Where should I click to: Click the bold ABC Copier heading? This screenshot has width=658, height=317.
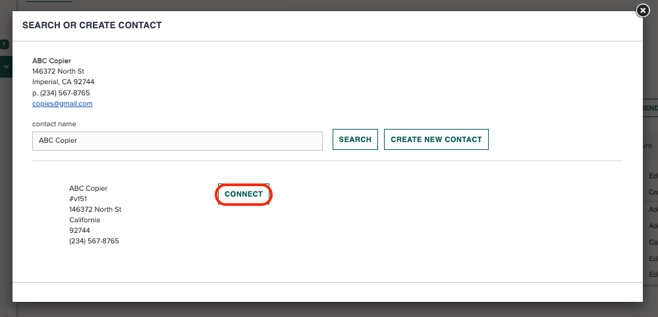pyautogui.click(x=51, y=61)
